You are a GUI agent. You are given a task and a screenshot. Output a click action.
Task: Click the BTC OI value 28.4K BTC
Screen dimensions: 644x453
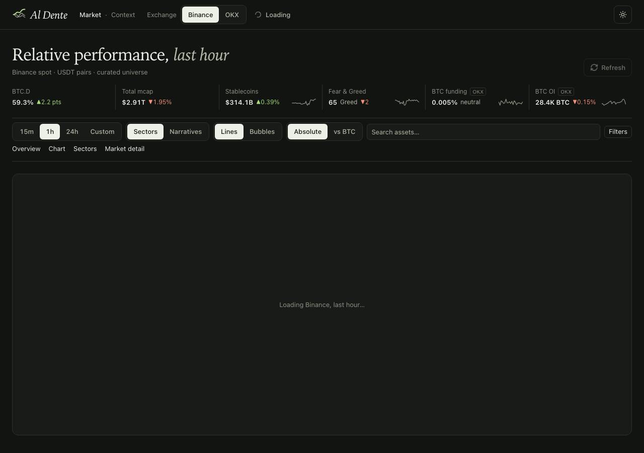[x=552, y=102]
